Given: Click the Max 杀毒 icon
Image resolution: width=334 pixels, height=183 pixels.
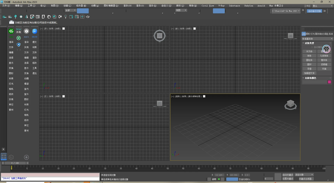Looking at the screenshot, I should pyautogui.click(x=19, y=31).
